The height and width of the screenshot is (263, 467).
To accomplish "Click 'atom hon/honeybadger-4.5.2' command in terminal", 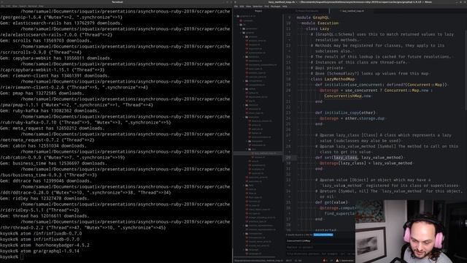I will pos(55,245).
